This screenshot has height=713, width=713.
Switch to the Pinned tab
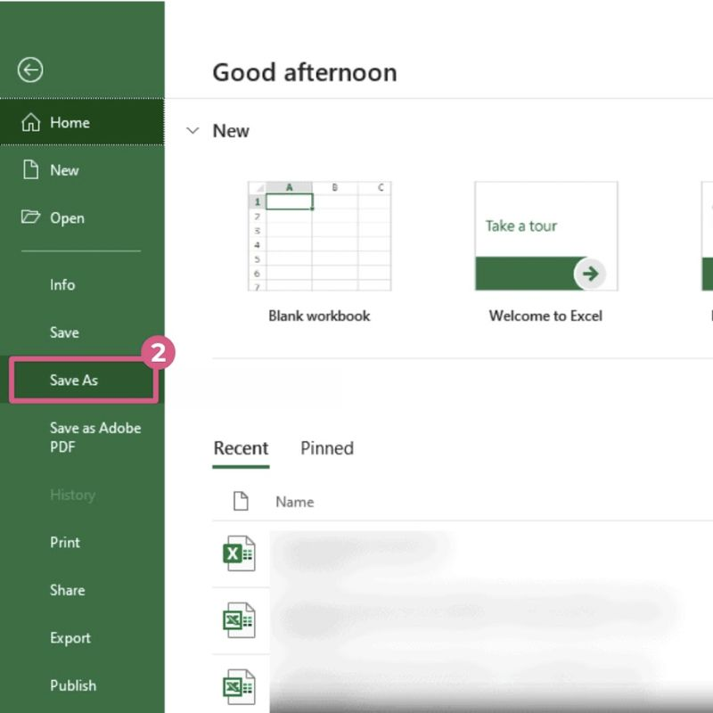point(327,448)
